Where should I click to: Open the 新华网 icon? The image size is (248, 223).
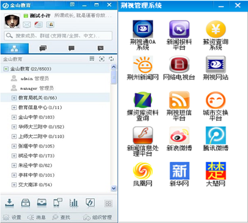click(179, 171)
